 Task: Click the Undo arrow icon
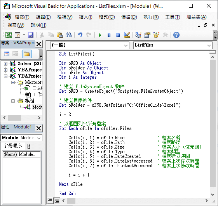pyautogui.click(x=80, y=35)
